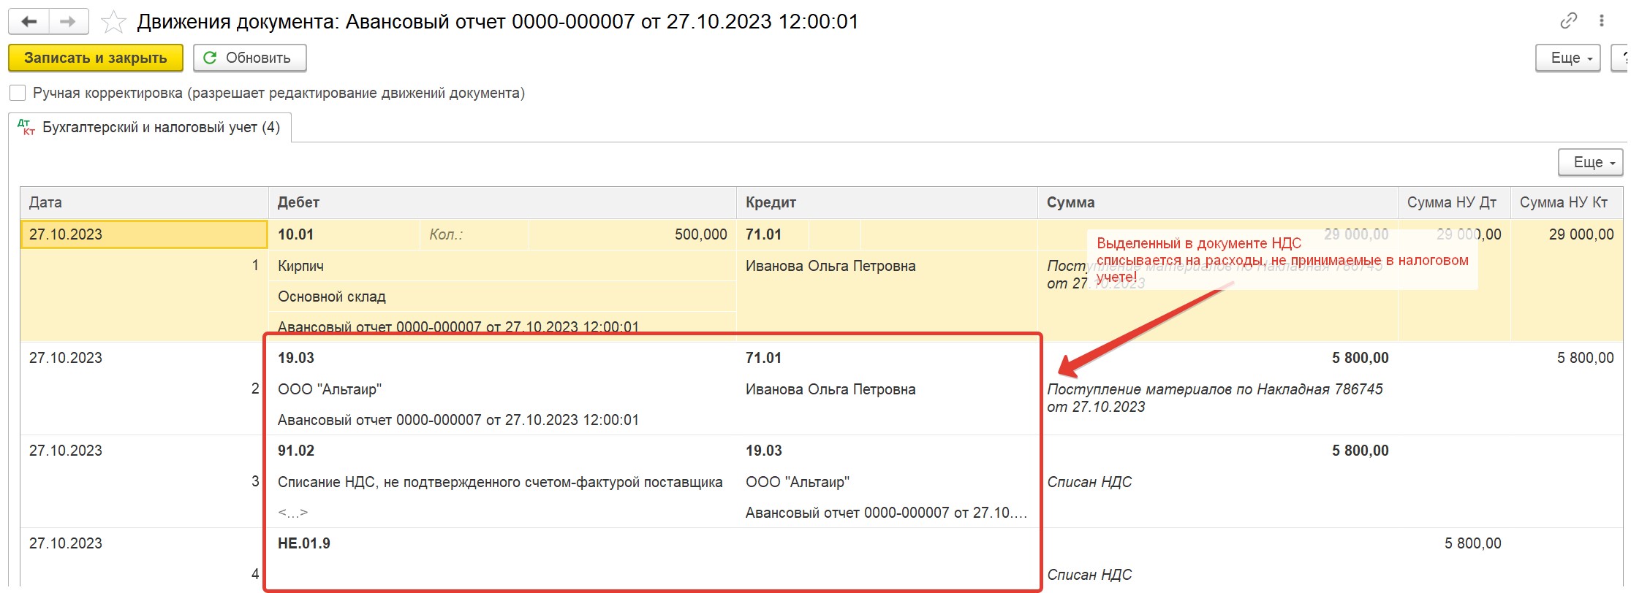Go forward with the right arrow button
The height and width of the screenshot is (593, 1631).
(68, 22)
